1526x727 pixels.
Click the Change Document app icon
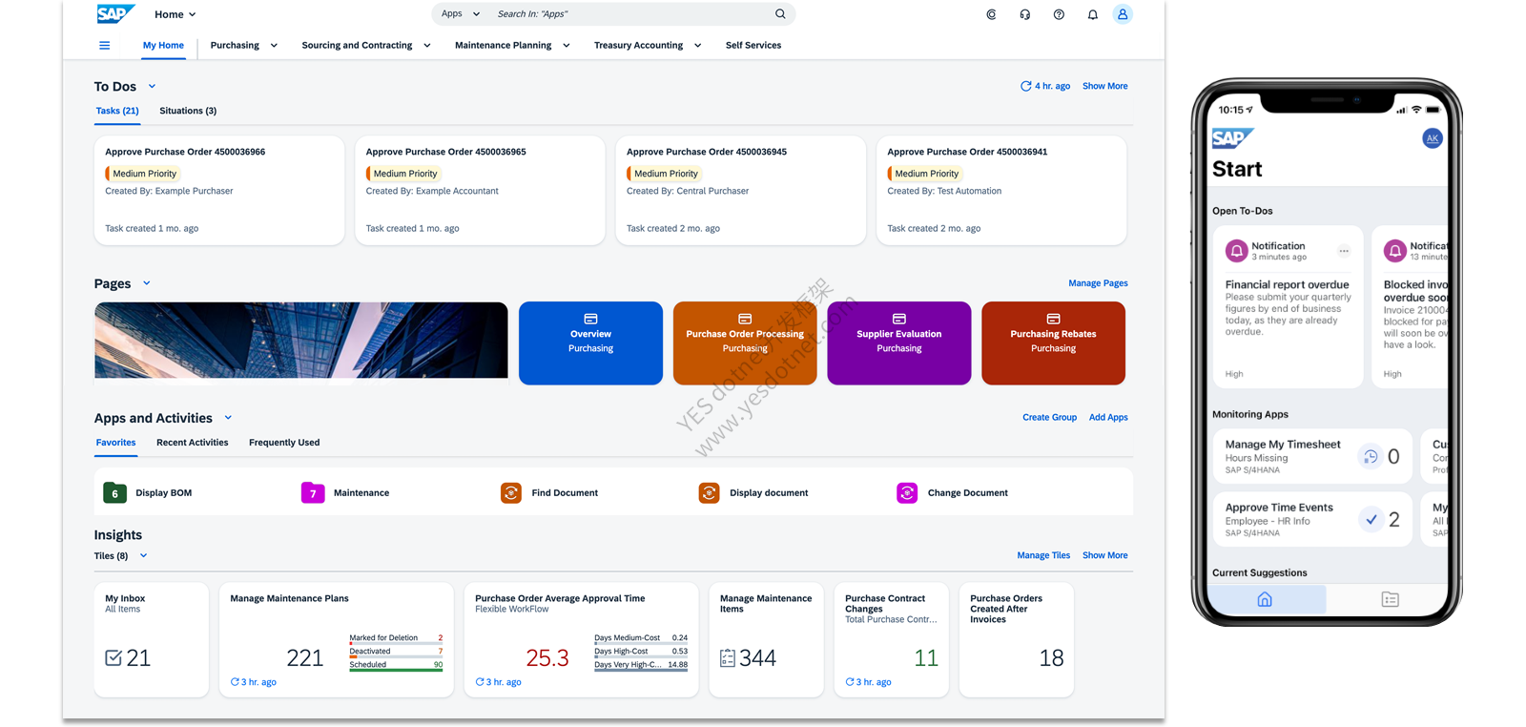(907, 493)
